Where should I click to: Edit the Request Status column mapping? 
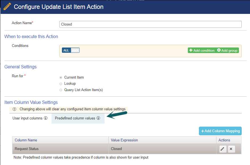pos(223,149)
